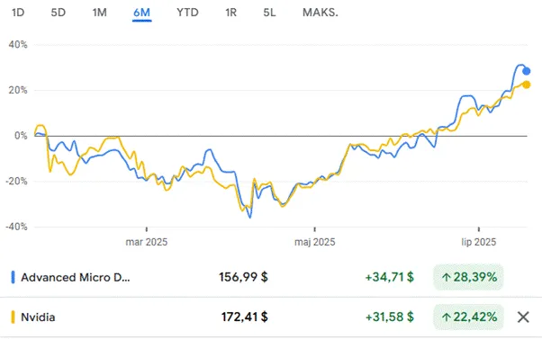Click the Nvidia price 172,41 $
The image size is (542, 339).
click(x=244, y=317)
